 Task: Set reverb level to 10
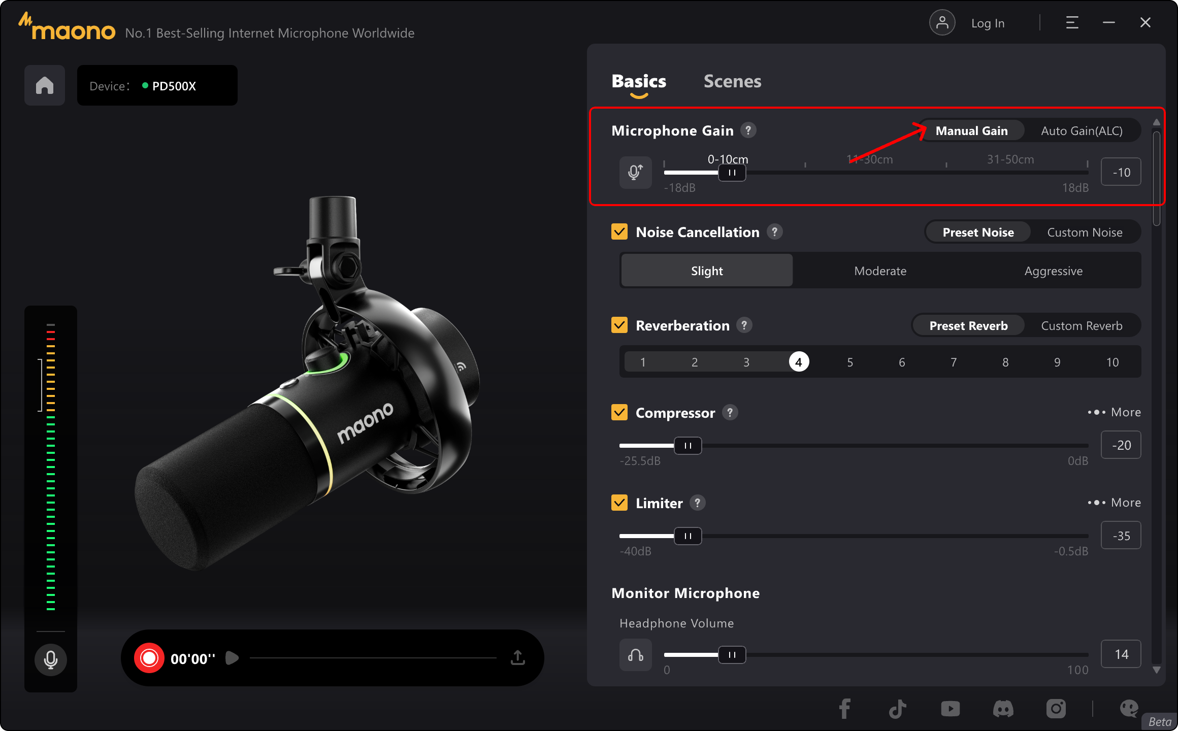click(1112, 362)
